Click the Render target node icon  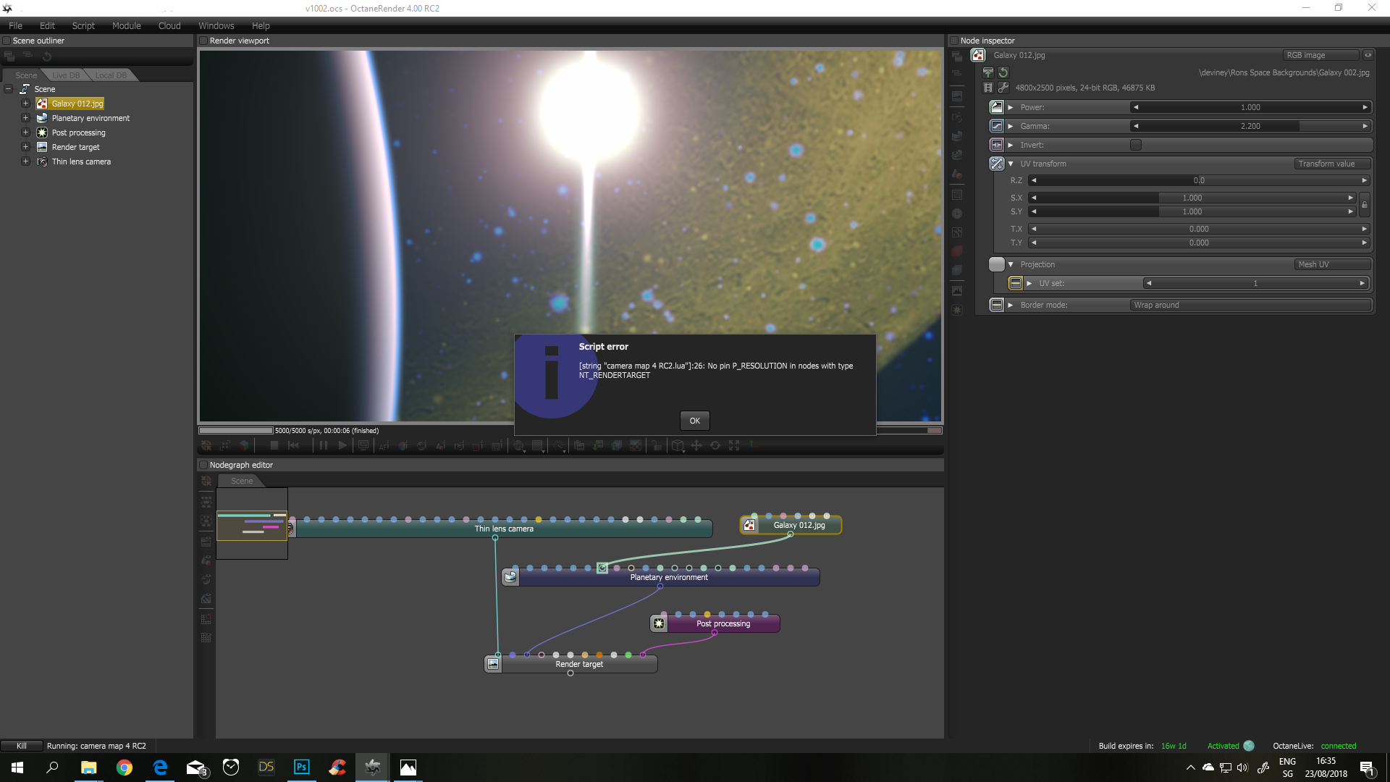click(493, 664)
